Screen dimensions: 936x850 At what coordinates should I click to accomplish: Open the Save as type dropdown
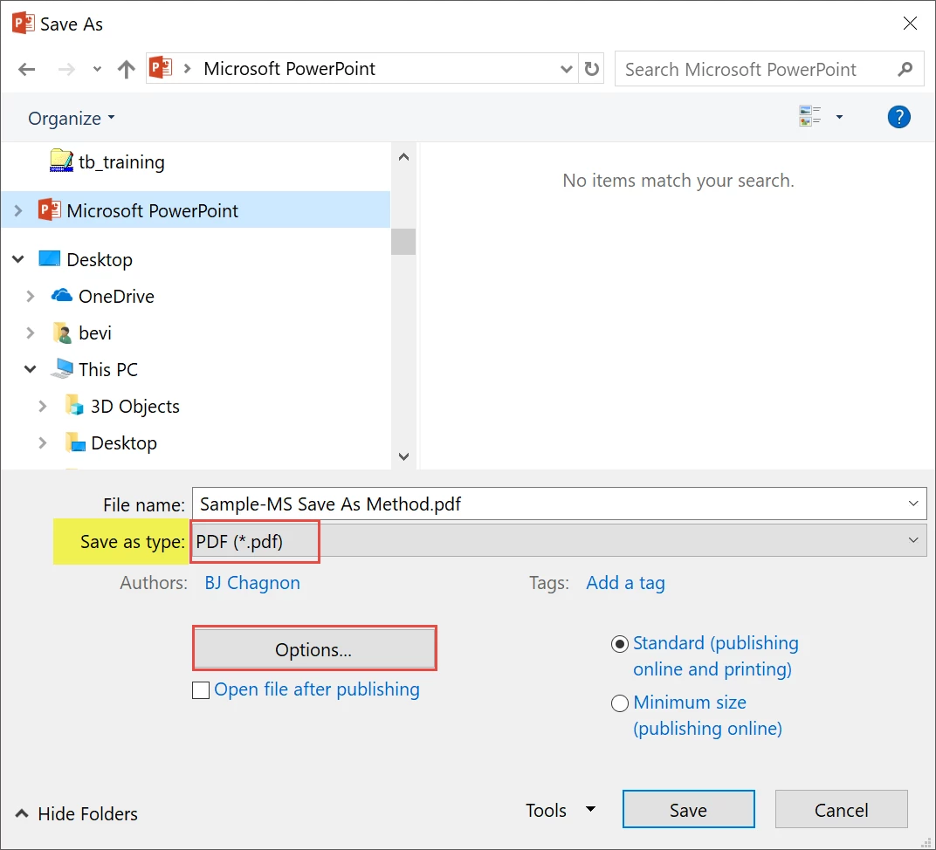point(559,541)
